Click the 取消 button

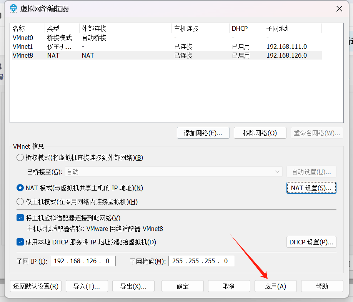coord(229,286)
